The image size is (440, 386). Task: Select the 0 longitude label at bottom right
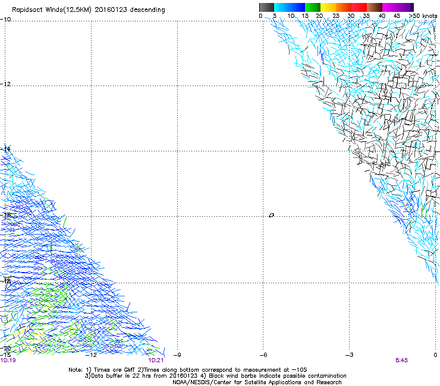[435, 355]
